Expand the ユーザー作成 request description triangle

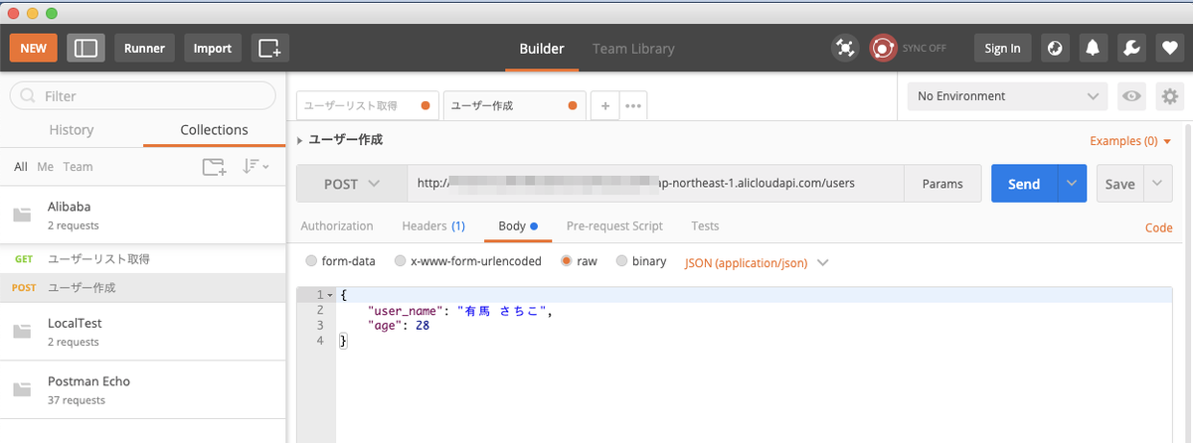click(301, 140)
